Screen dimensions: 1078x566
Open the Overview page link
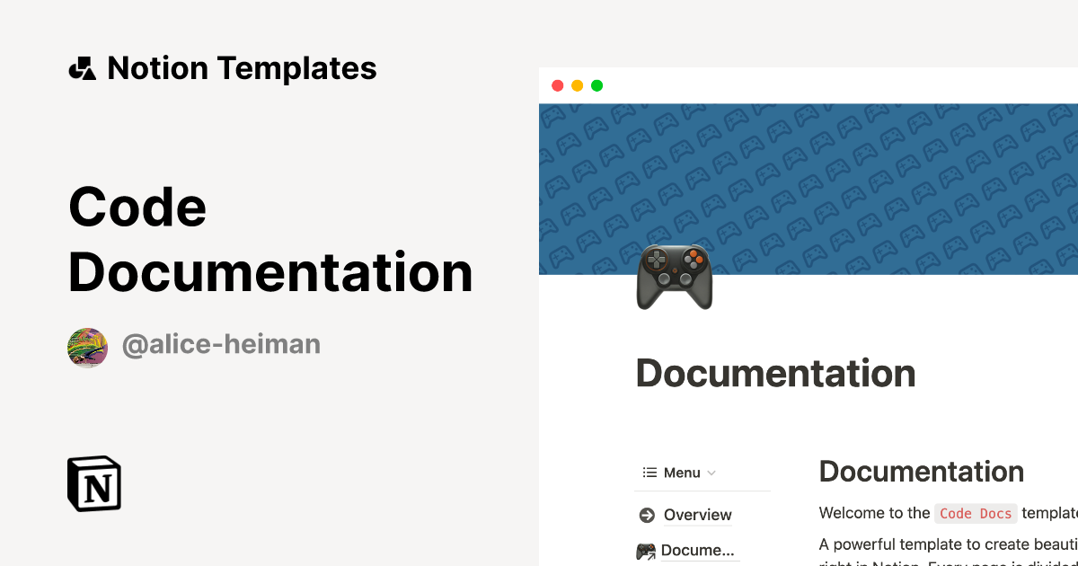[x=696, y=515]
